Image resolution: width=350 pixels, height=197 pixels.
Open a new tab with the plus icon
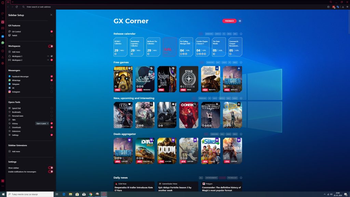tap(13, 2)
